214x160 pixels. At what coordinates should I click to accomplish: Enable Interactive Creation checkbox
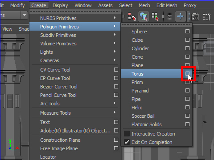pyautogui.click(x=127, y=134)
